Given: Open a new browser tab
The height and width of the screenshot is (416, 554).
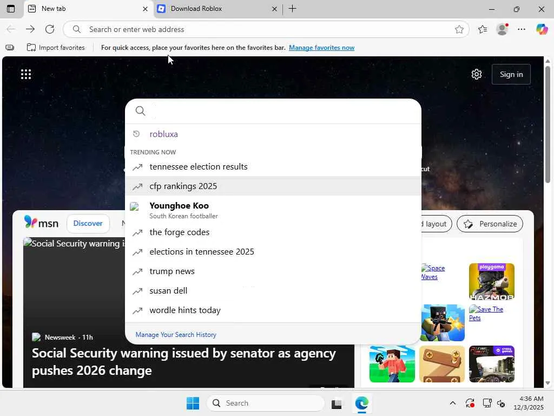Looking at the screenshot, I should coord(292,9).
